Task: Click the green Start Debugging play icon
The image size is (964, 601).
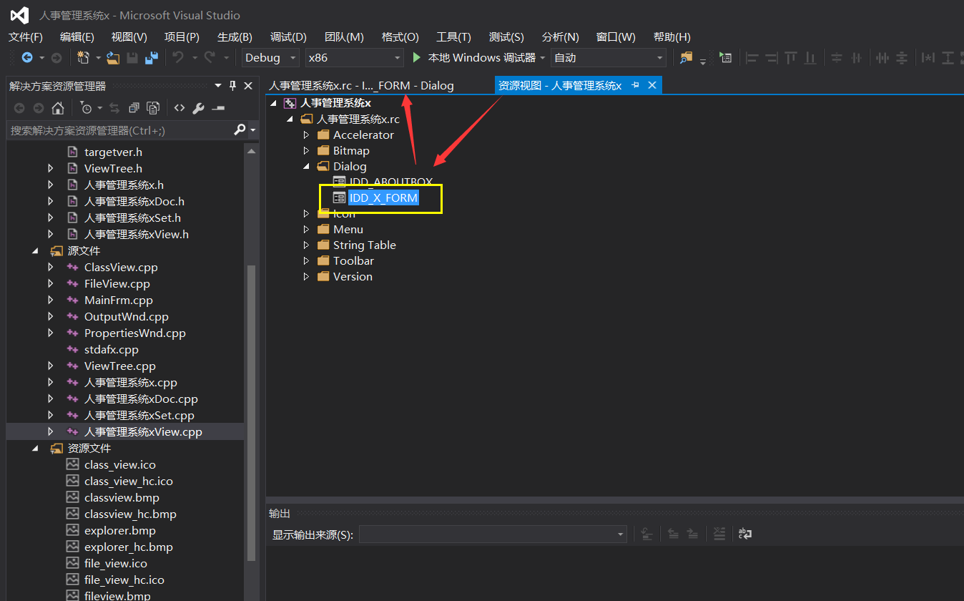Action: [x=417, y=58]
